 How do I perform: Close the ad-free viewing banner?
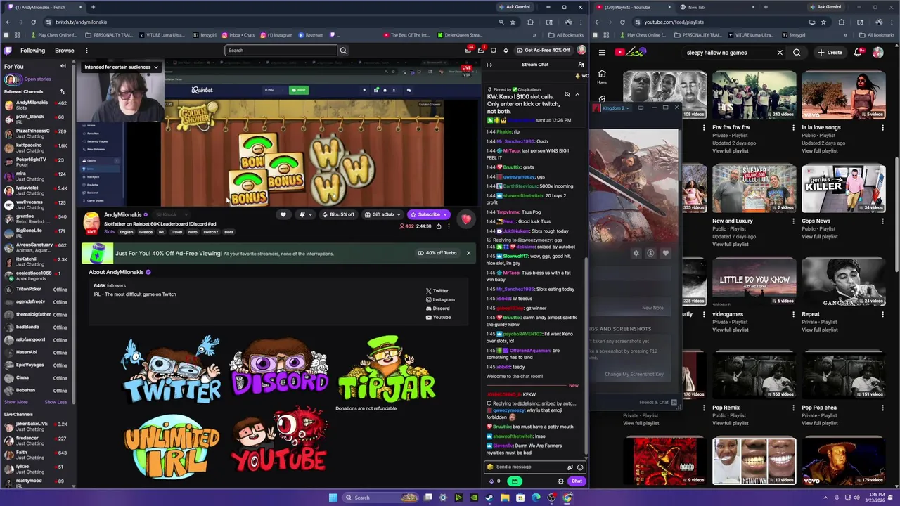point(468,253)
